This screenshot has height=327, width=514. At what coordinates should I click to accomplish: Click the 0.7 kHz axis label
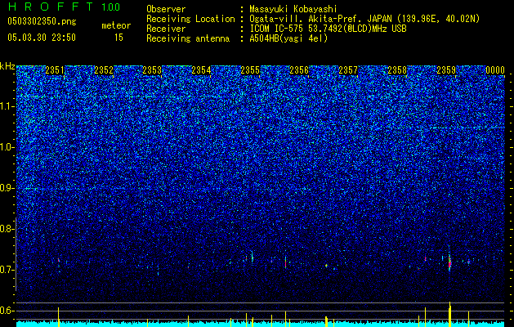7,270
